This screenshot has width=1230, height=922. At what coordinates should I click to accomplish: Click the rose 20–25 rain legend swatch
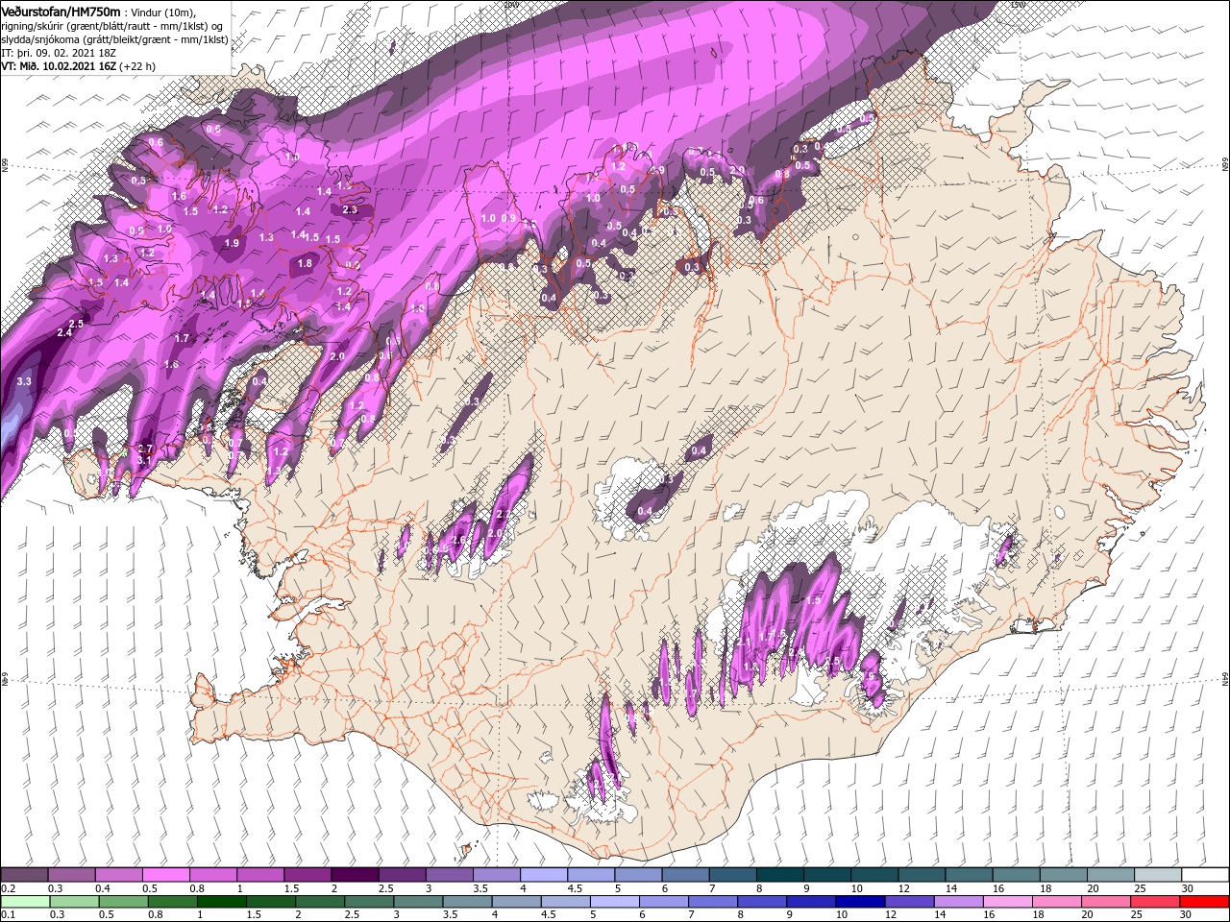click(x=1106, y=902)
